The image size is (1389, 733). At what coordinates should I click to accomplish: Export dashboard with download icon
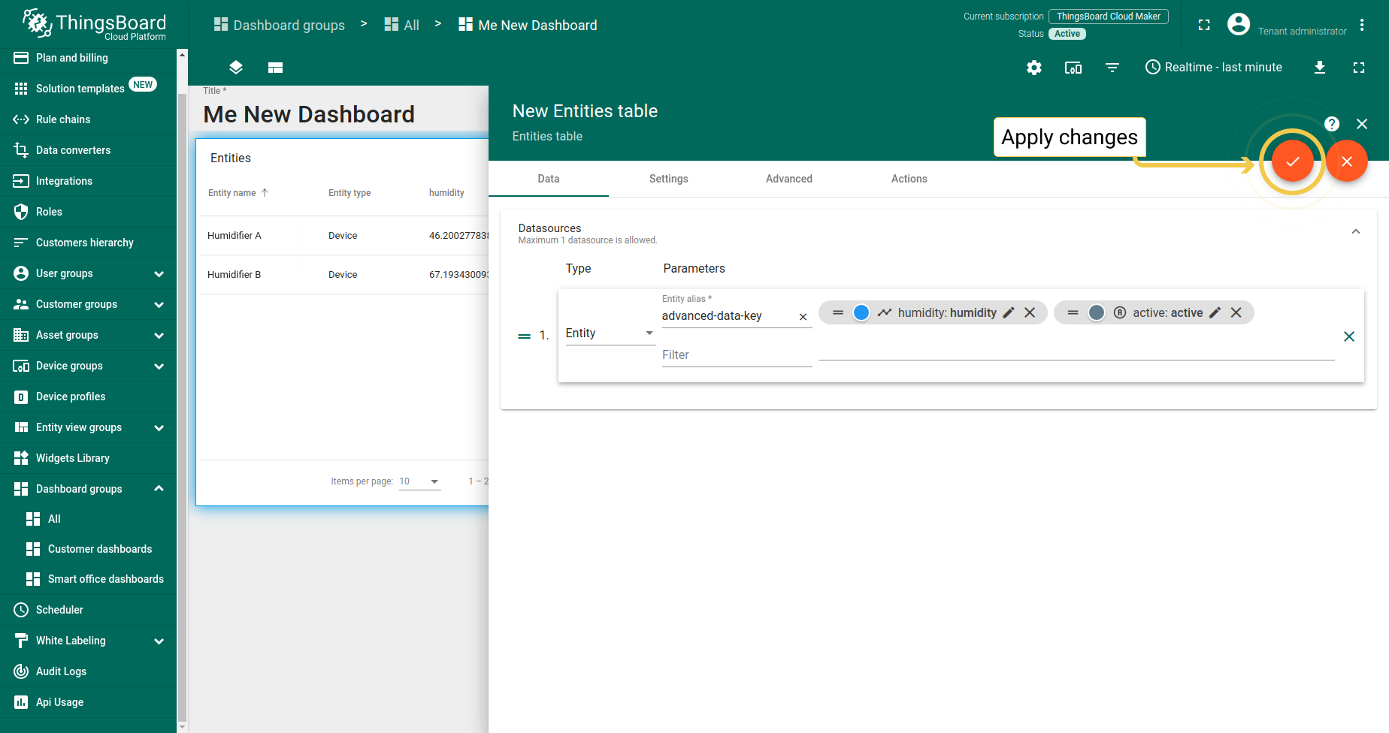tap(1320, 68)
